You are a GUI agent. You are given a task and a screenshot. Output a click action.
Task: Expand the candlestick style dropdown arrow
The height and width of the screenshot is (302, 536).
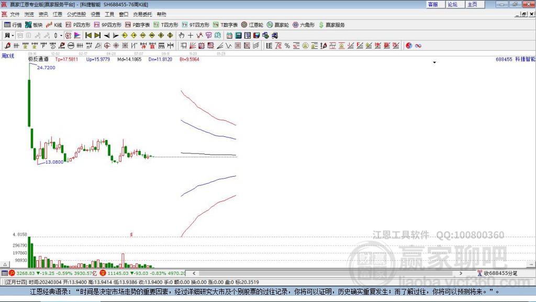click(61, 35)
